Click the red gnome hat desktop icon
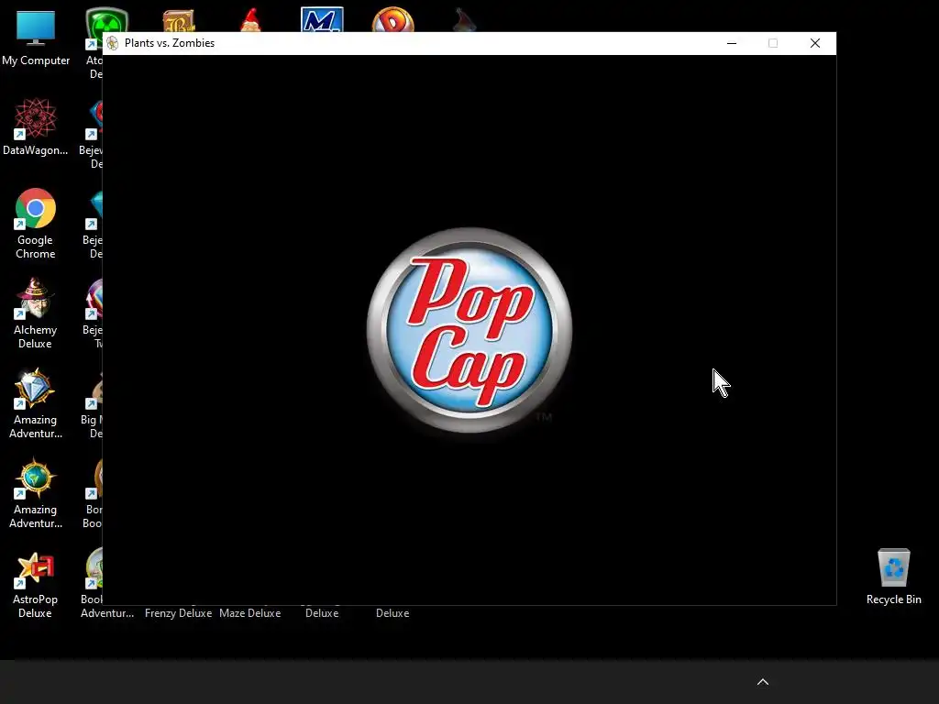939x704 pixels. (x=251, y=20)
